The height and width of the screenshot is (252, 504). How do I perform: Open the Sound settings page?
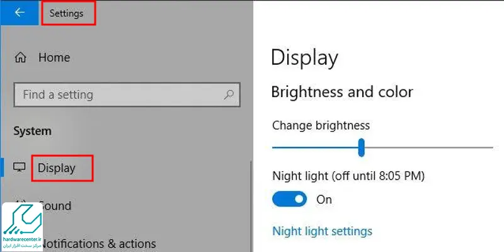(x=57, y=206)
